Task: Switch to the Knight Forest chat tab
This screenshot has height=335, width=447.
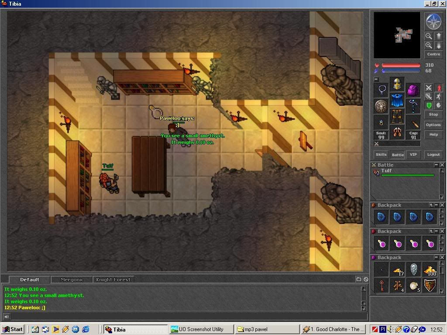Action: click(x=113, y=280)
